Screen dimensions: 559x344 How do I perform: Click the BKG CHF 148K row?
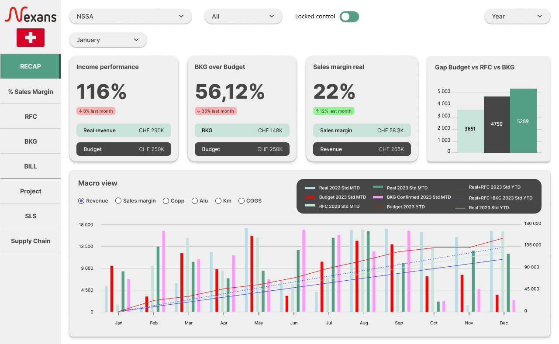(242, 131)
